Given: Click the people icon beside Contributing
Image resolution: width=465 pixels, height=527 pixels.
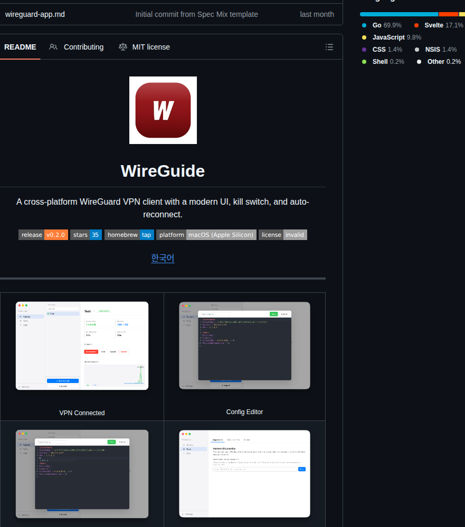Looking at the screenshot, I should pyautogui.click(x=53, y=47).
